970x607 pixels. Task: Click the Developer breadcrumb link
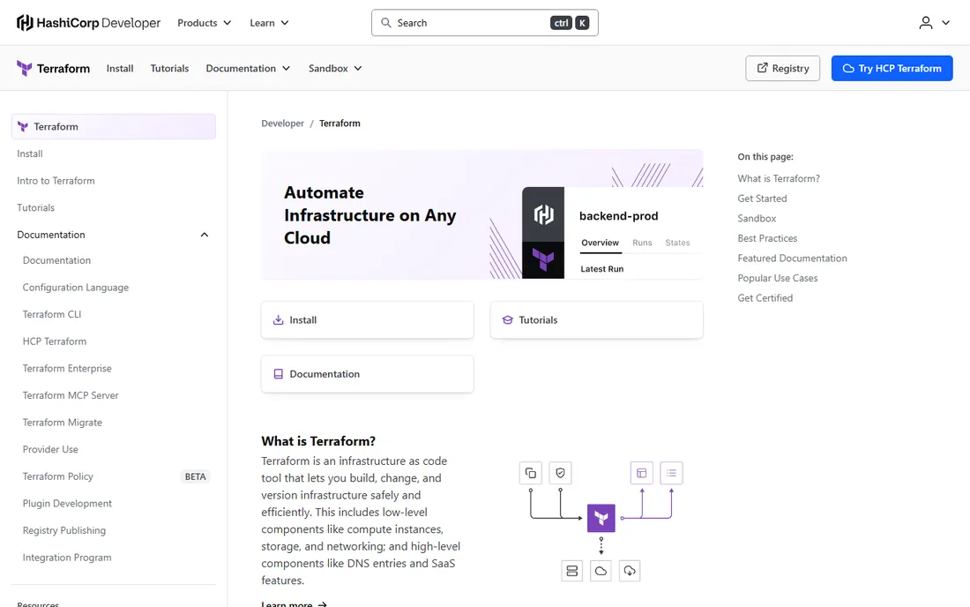tap(283, 124)
